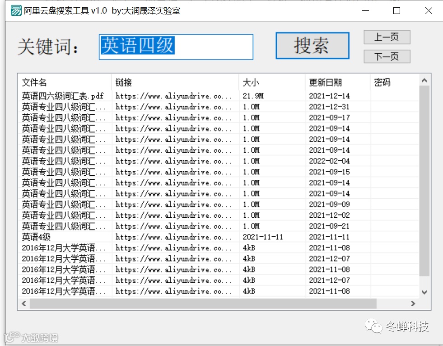The height and width of the screenshot is (346, 443).
Task: Click the up arrow of vertical scrollbar
Action: pyautogui.click(x=424, y=80)
